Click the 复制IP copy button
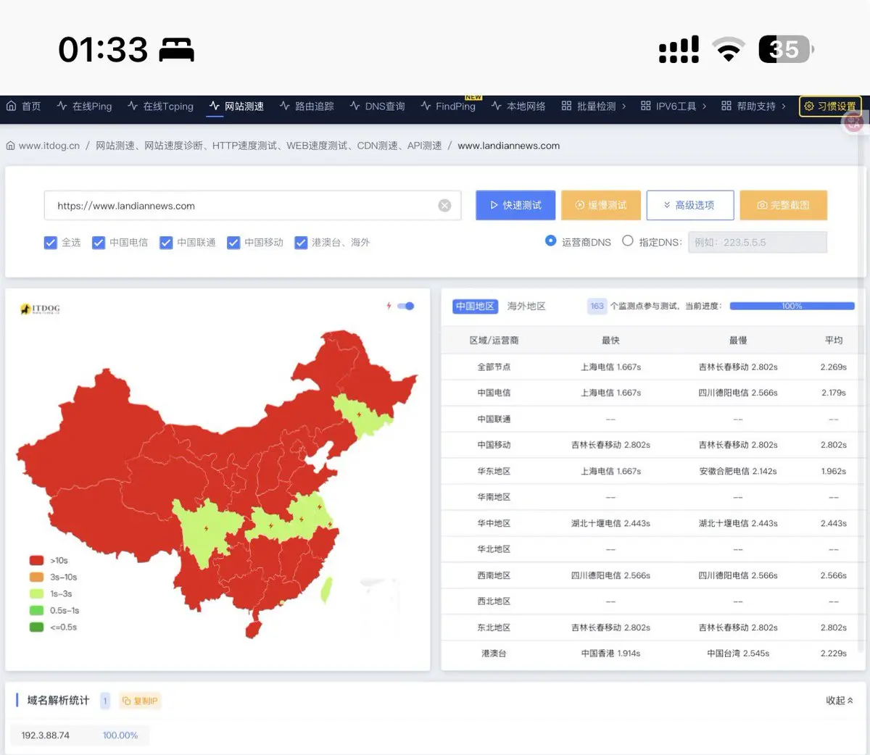This screenshot has width=870, height=755. [140, 701]
